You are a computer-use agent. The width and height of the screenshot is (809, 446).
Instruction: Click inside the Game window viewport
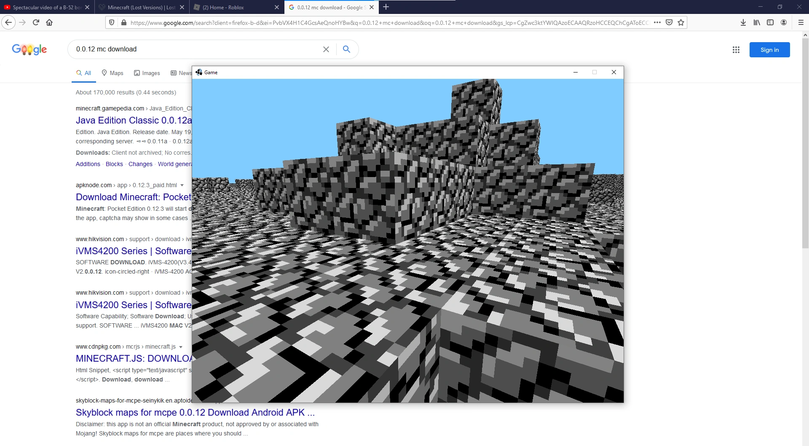click(408, 241)
